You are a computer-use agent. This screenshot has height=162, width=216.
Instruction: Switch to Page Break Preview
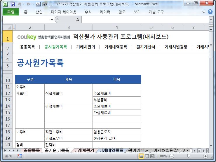pos(152,156)
